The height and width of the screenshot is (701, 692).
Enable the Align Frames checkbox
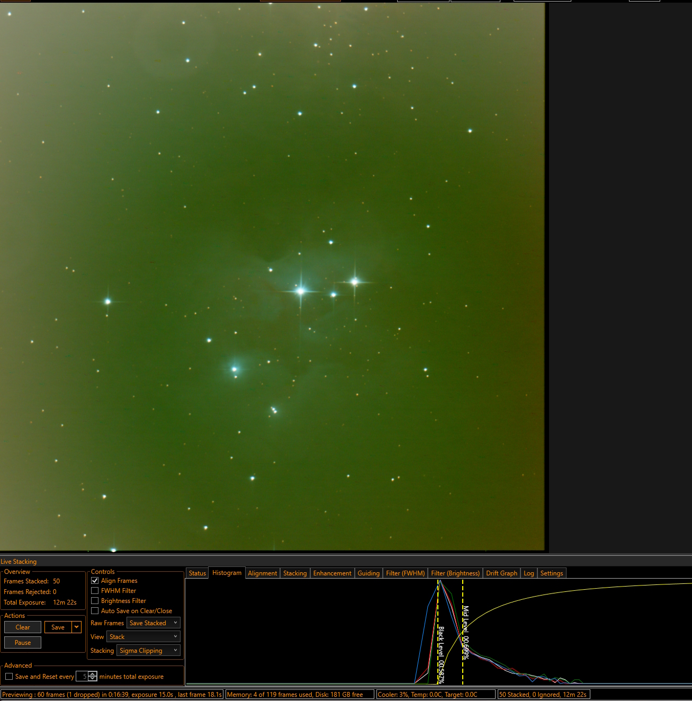95,581
